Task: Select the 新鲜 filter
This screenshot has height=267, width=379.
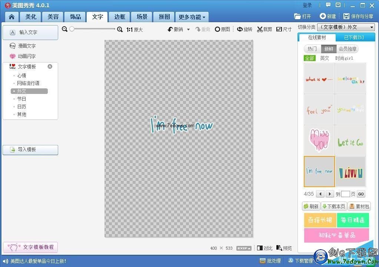Action: pos(329,49)
